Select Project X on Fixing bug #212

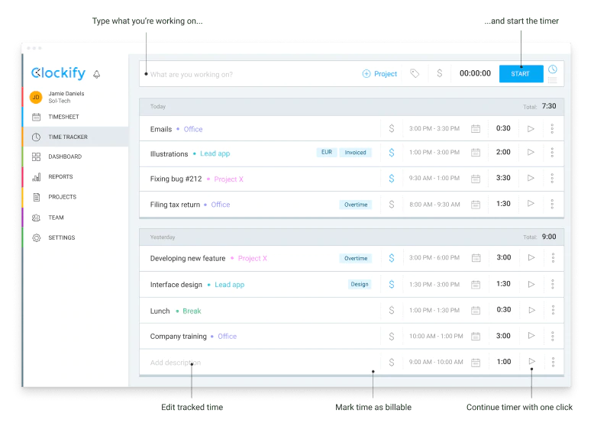[x=228, y=179]
